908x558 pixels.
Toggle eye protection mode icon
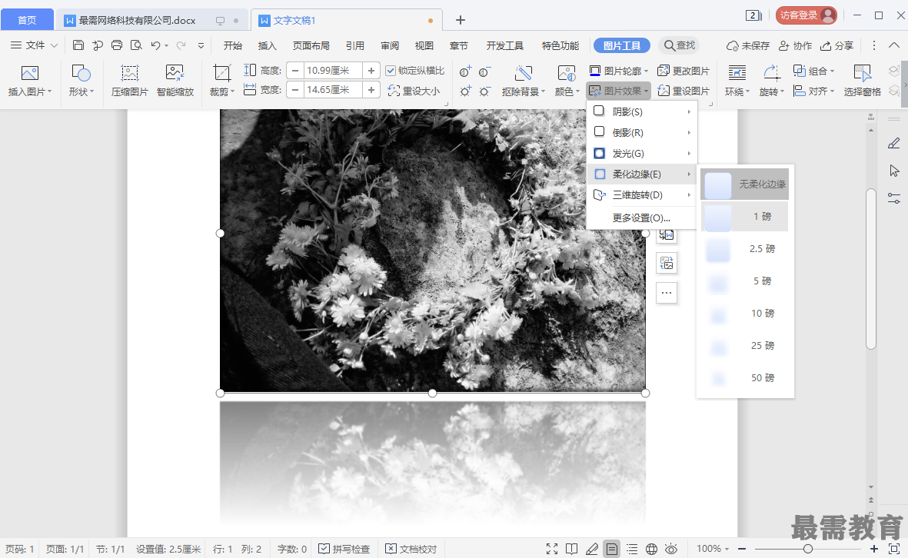(671, 549)
